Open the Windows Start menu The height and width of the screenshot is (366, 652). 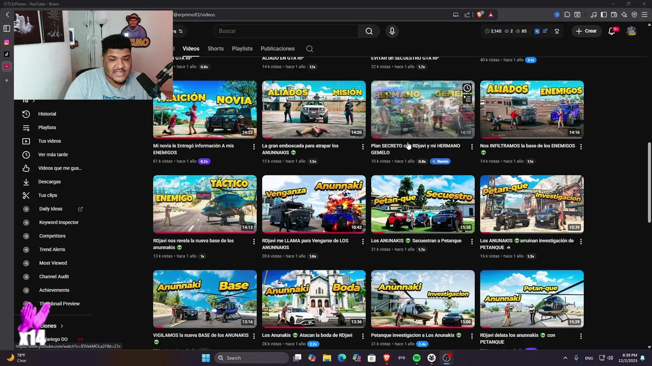[206, 358]
